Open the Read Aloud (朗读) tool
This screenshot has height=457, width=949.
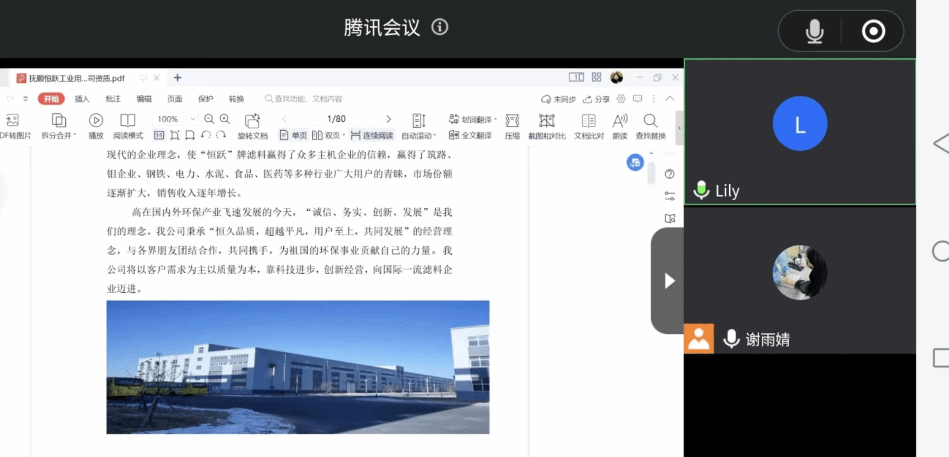(620, 126)
